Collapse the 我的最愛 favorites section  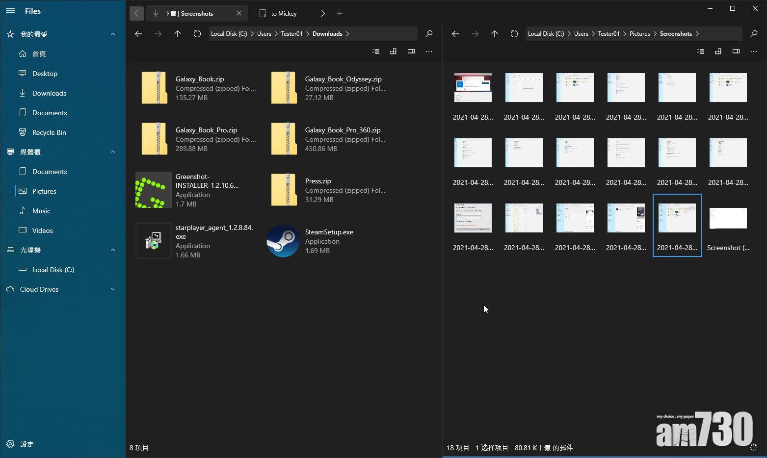(113, 34)
